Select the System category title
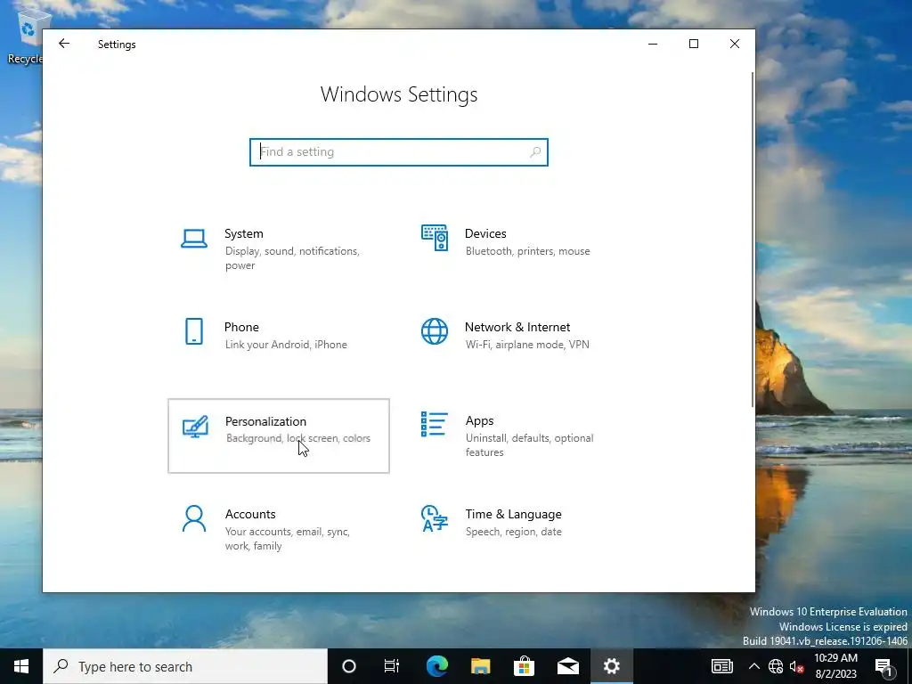This screenshot has width=912, height=684. pos(244,233)
